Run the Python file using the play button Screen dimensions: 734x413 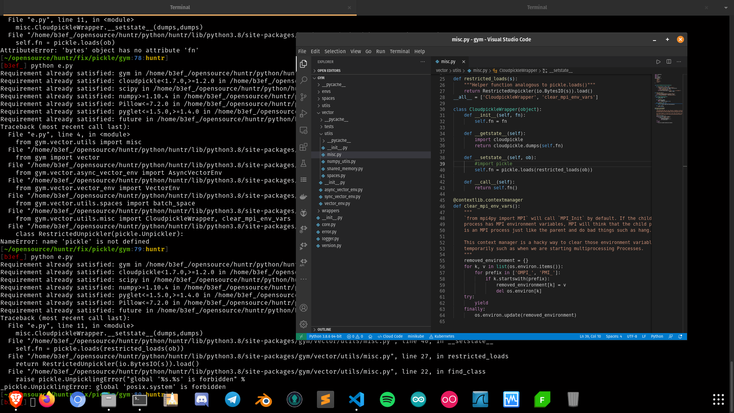pyautogui.click(x=658, y=62)
